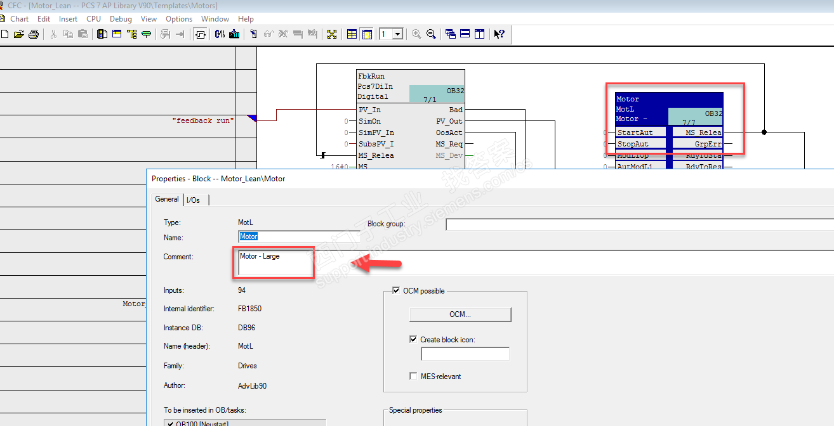This screenshot has width=834, height=426.
Task: Click the Open file folder icon
Action: [x=19, y=34]
